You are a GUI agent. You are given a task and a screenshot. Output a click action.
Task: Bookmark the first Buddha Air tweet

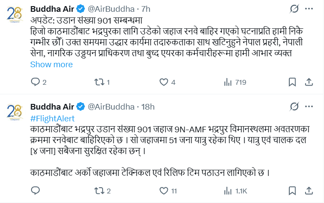292,82
